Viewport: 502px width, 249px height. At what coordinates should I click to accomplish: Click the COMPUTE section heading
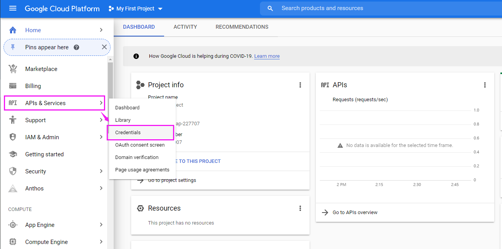[x=20, y=209]
